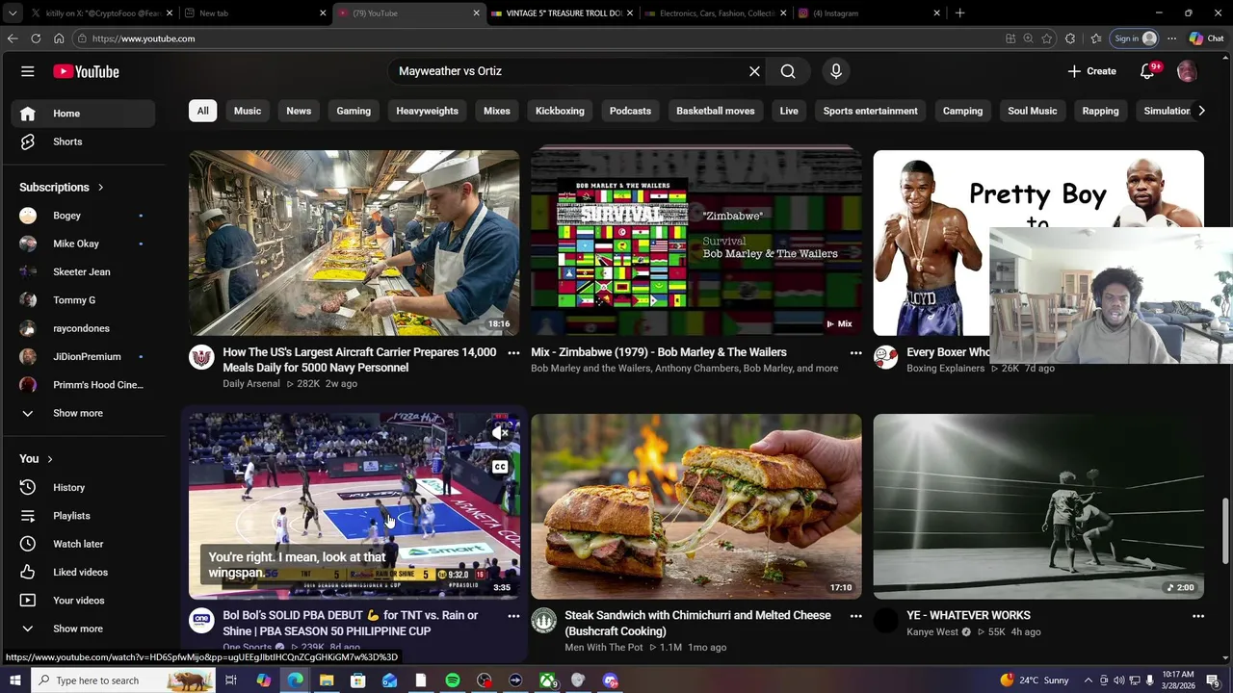
Task: Start voice search with microphone
Action: 836,71
